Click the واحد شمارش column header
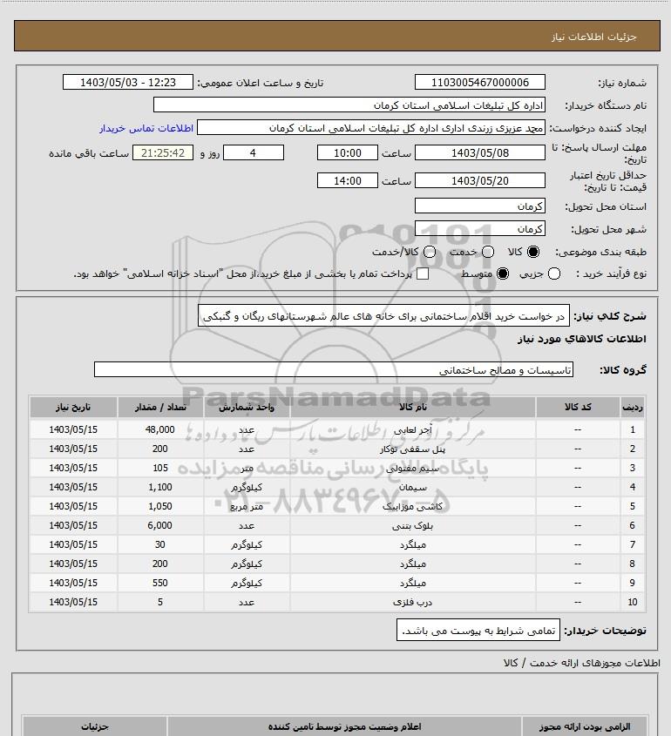The image size is (671, 736). tap(247, 407)
